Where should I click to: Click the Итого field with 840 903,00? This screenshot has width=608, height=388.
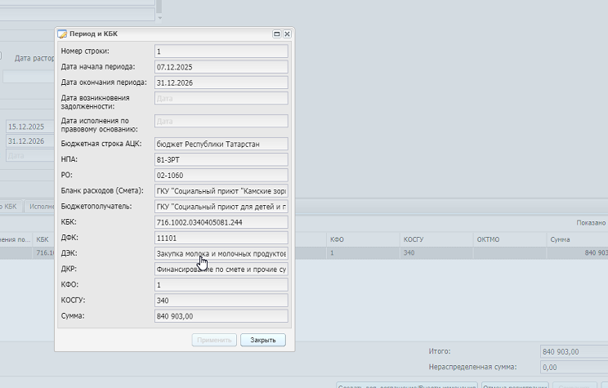[x=574, y=351]
